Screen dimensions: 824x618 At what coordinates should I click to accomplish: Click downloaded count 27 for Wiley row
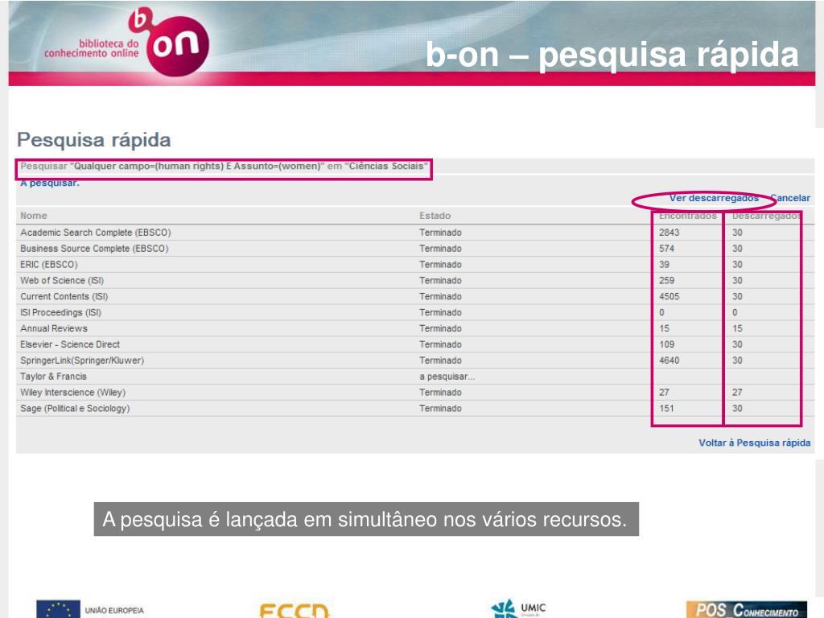(737, 393)
